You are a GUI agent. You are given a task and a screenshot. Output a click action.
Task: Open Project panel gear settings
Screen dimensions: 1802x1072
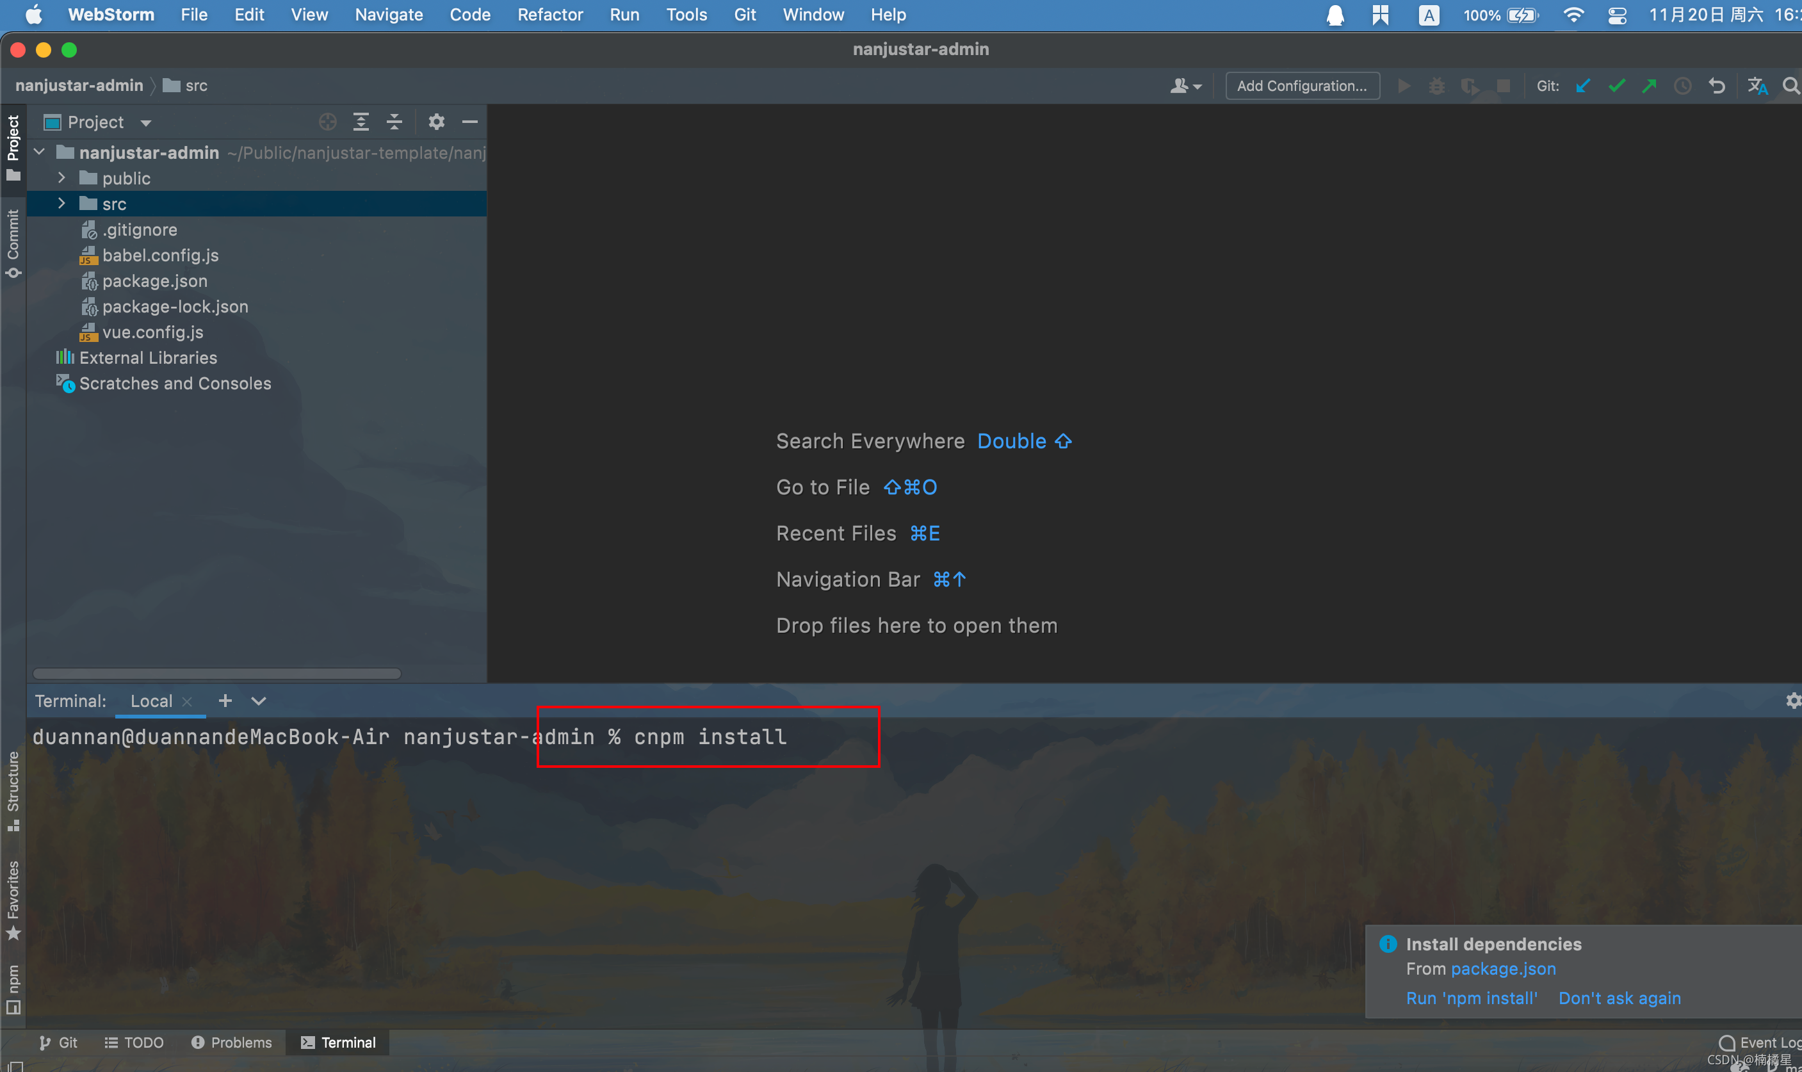point(436,122)
